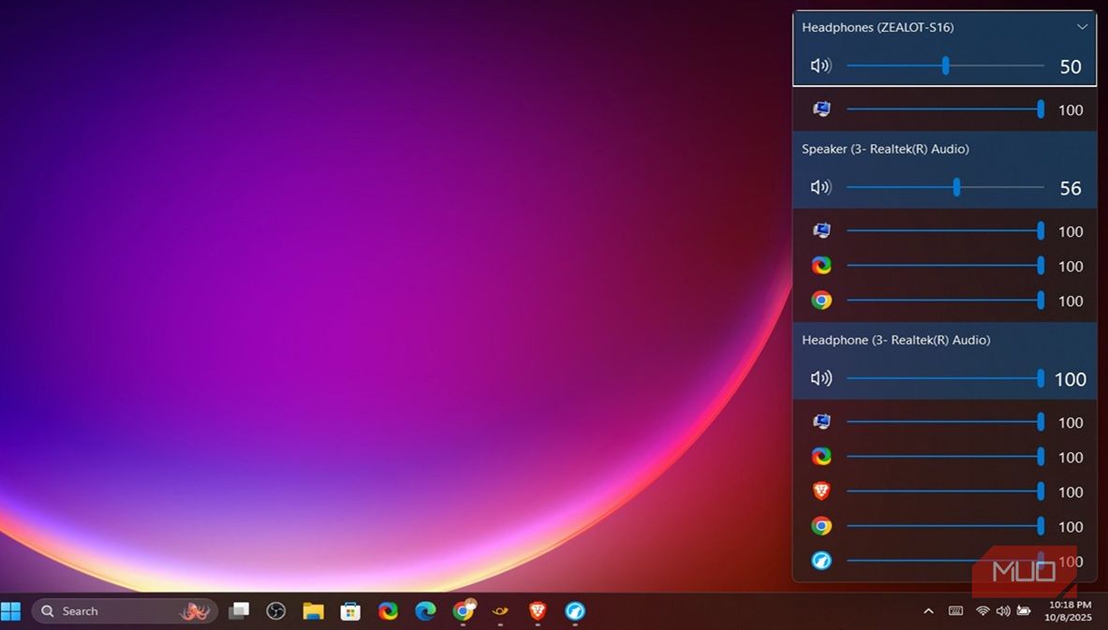
Task: Mute the Headphones (ZEALOT-S16) device speaker icon
Action: point(820,66)
